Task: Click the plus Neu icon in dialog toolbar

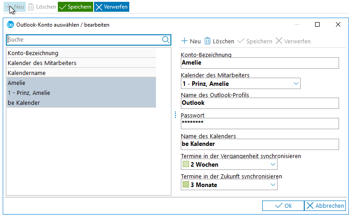Action: pos(184,41)
